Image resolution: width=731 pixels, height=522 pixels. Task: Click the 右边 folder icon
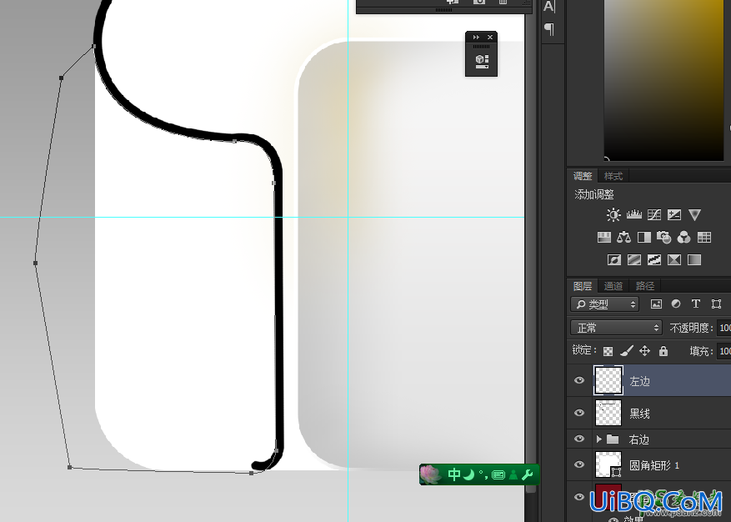click(x=613, y=439)
